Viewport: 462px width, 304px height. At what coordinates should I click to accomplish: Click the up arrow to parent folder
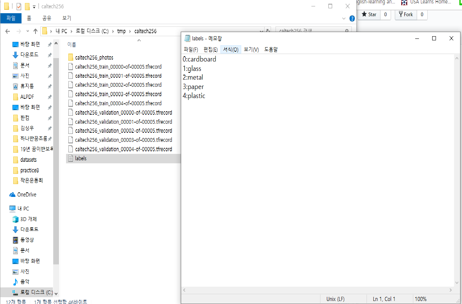tap(35, 31)
